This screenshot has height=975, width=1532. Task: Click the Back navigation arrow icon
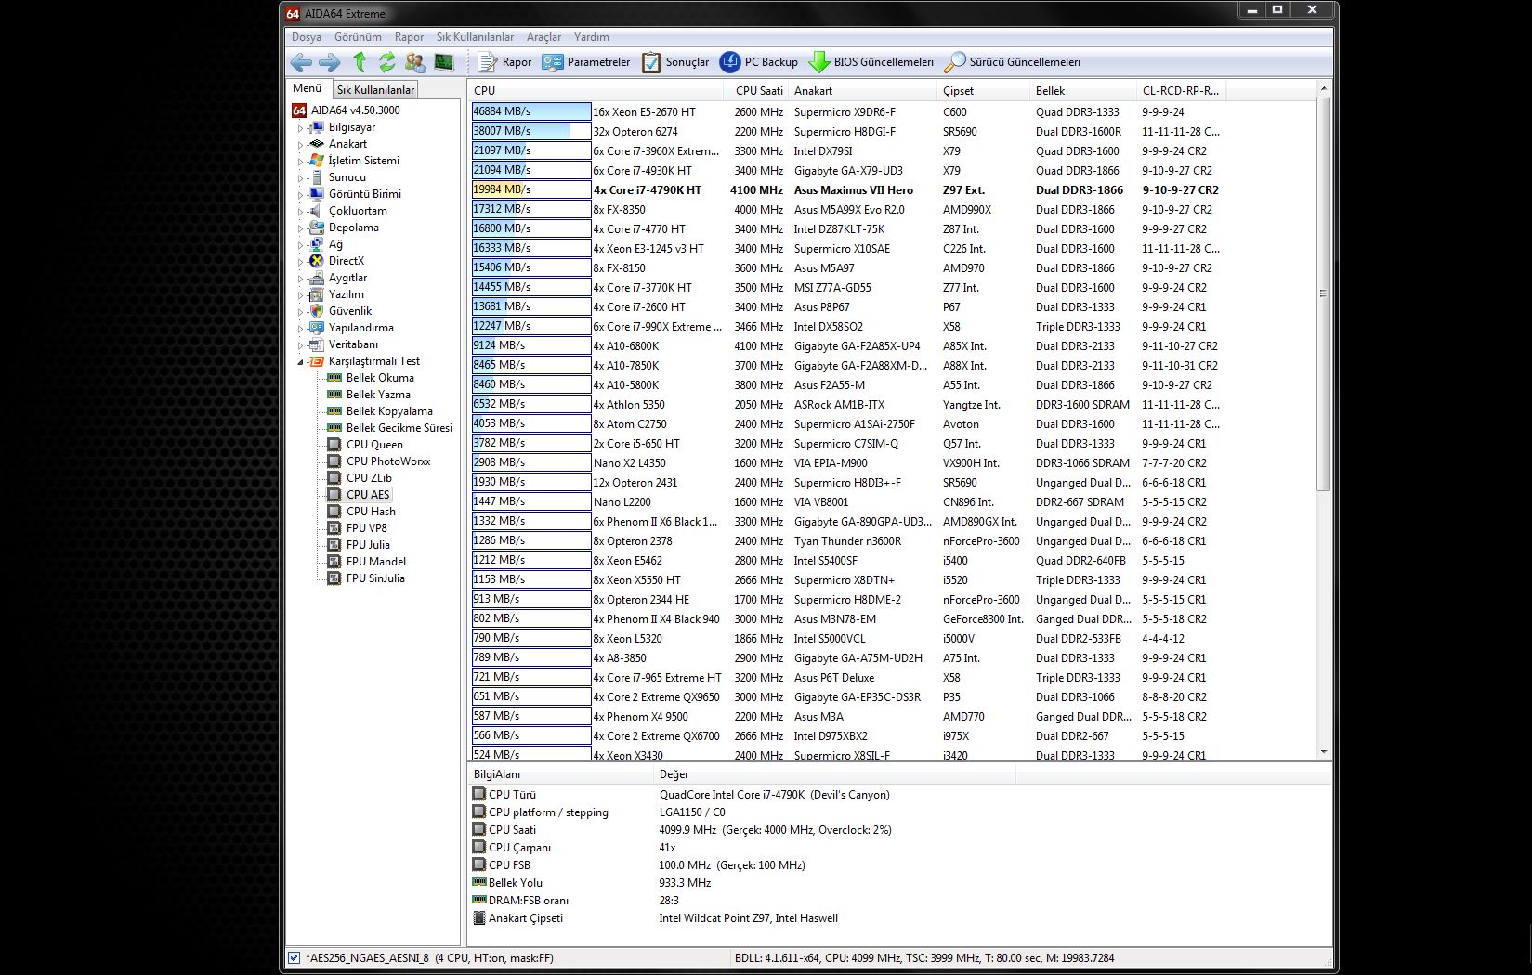coord(301,62)
